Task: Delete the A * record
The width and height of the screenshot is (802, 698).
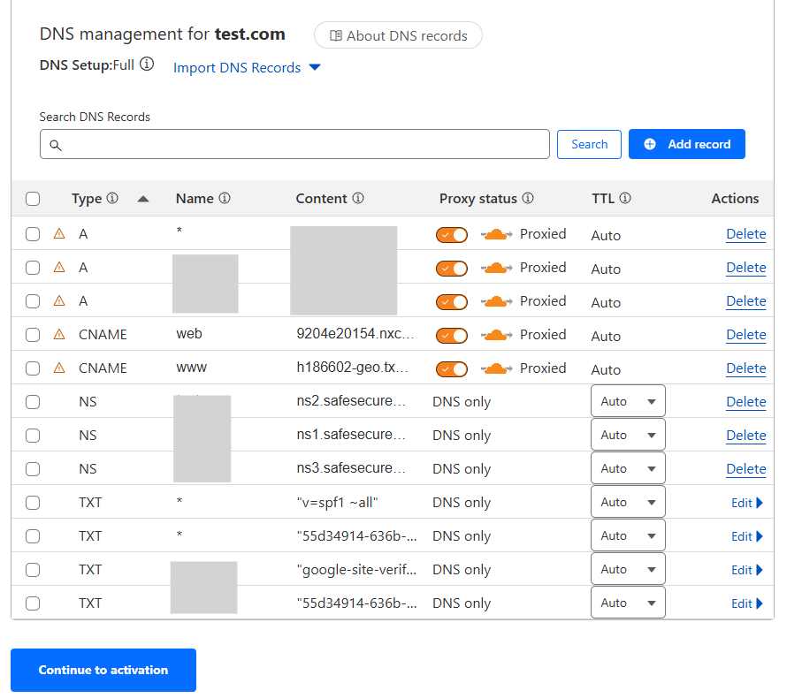Action: pos(745,234)
